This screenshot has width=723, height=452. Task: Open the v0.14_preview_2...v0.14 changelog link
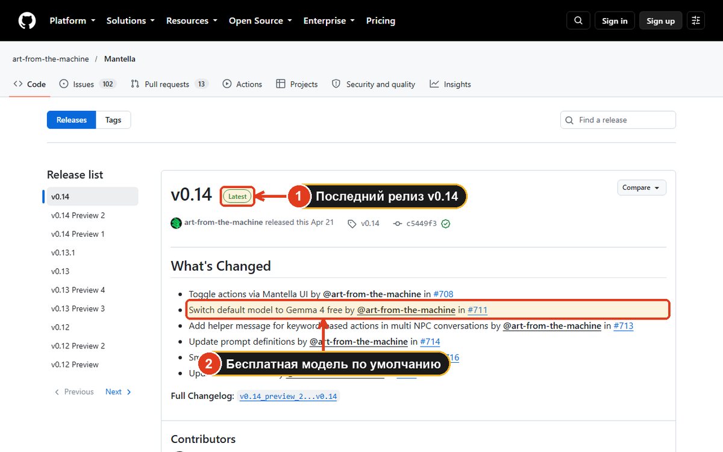click(x=289, y=396)
